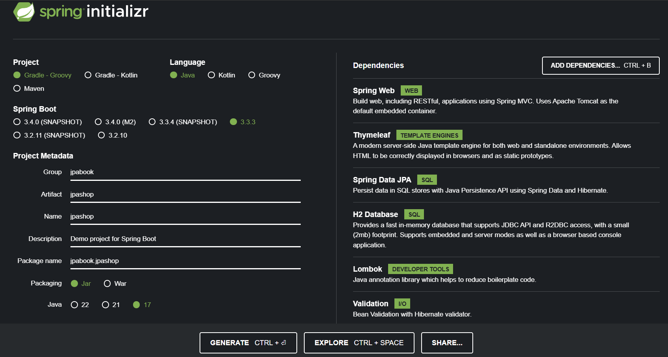Edit the Description field text
Screen dimensions: 668x357
click(185, 239)
